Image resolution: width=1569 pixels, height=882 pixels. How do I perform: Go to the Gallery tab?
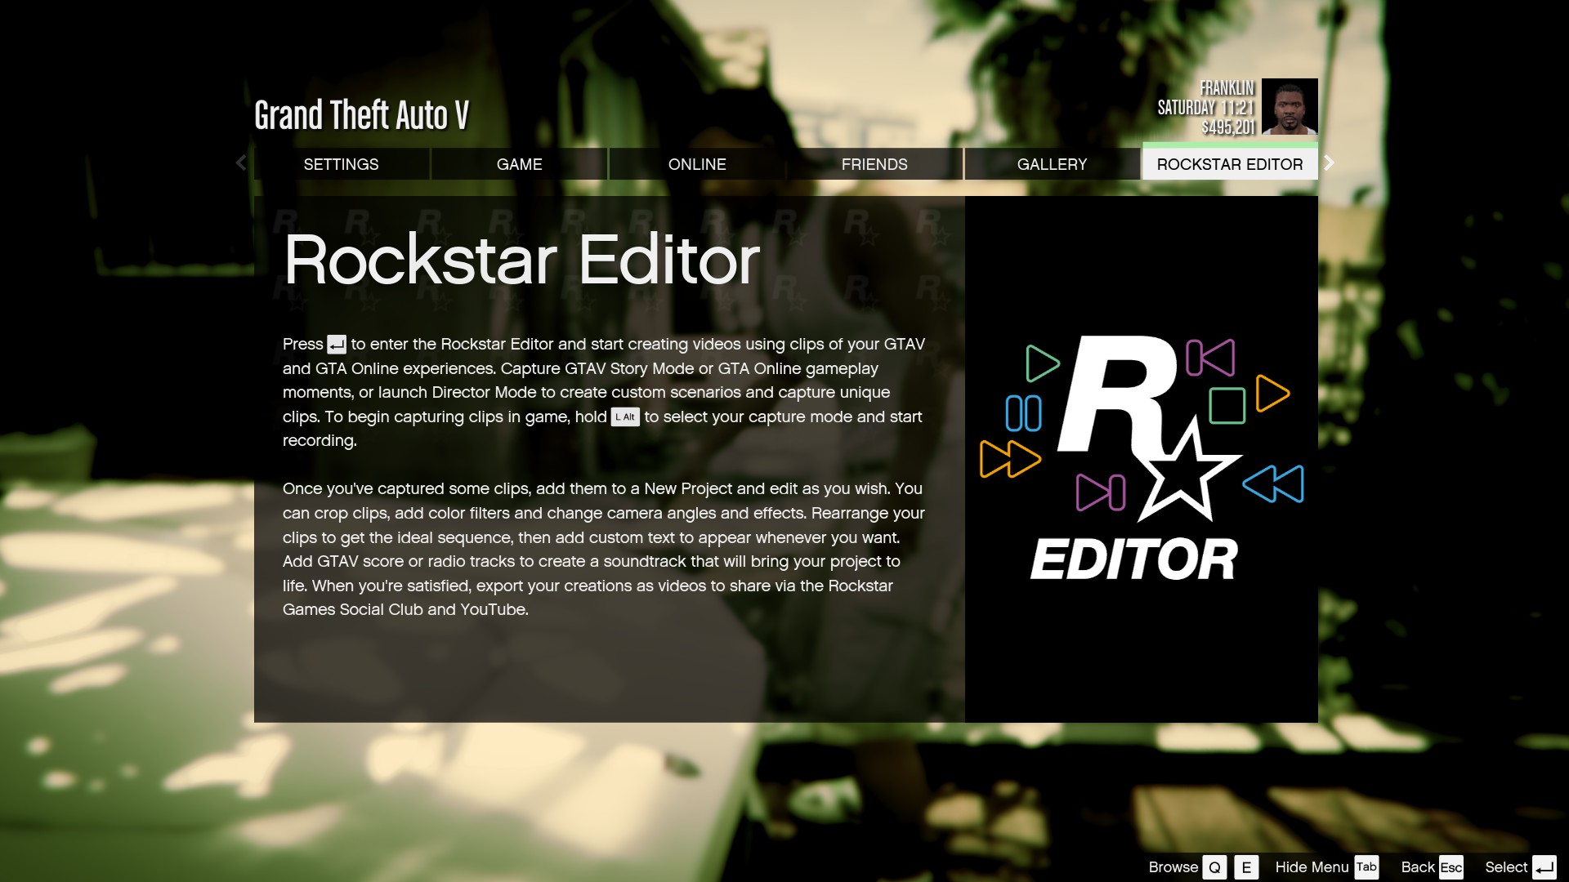pos(1052,164)
